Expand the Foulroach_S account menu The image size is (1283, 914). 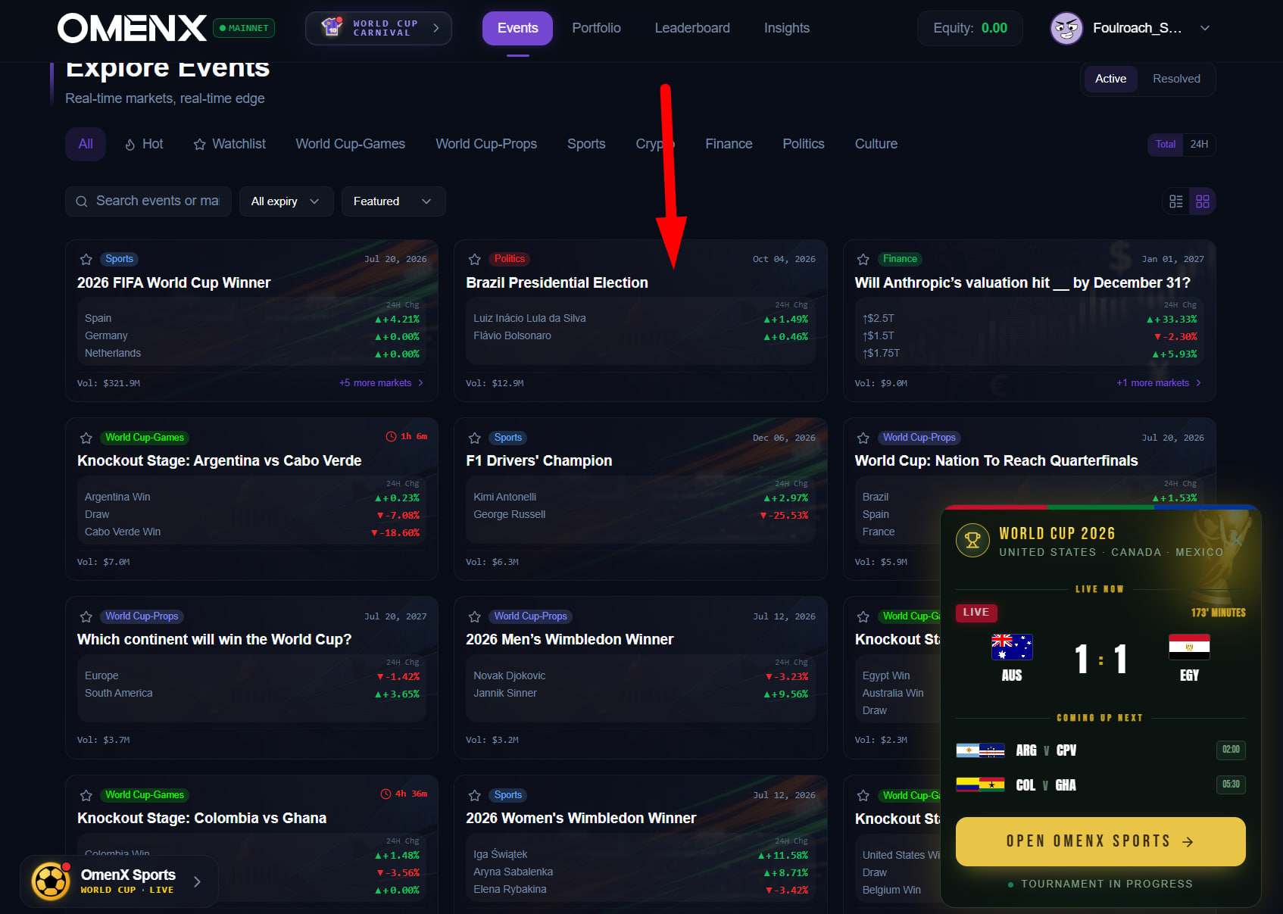pos(1204,28)
